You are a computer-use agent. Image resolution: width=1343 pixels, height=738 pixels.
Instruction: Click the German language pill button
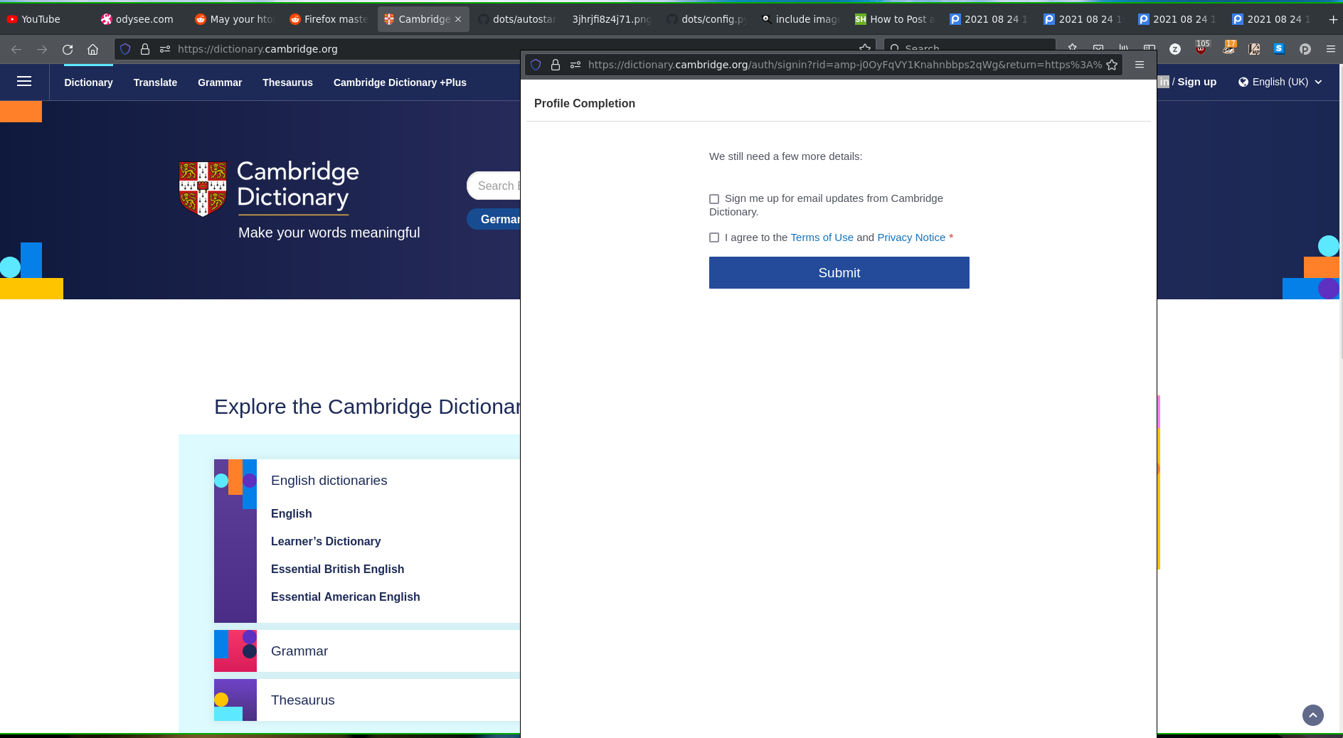coord(494,219)
